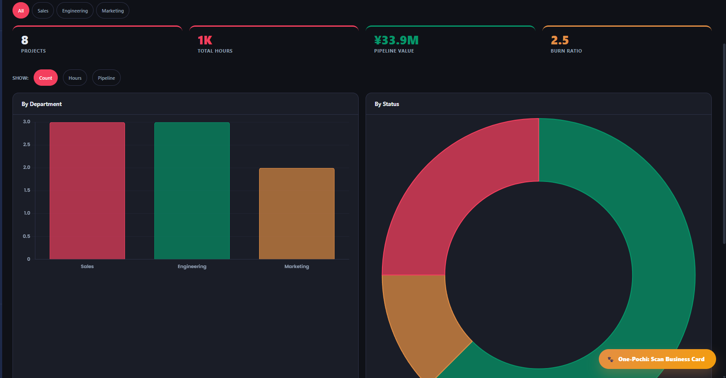Select the All department filter

tap(21, 11)
